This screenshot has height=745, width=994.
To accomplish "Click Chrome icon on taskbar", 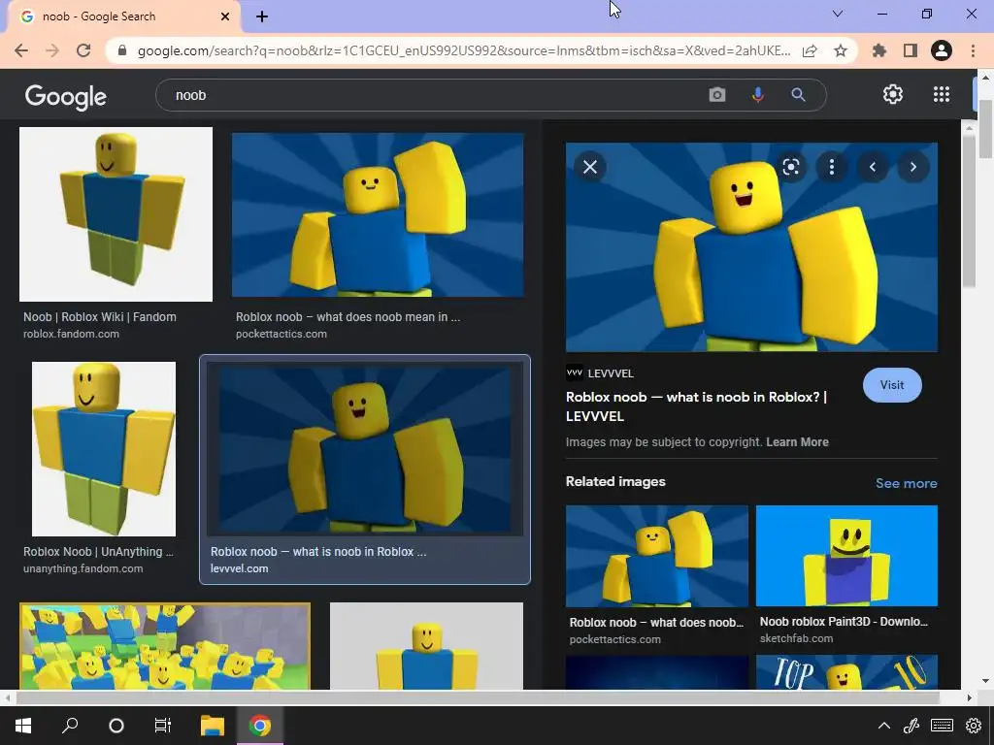I will pyautogui.click(x=259, y=726).
